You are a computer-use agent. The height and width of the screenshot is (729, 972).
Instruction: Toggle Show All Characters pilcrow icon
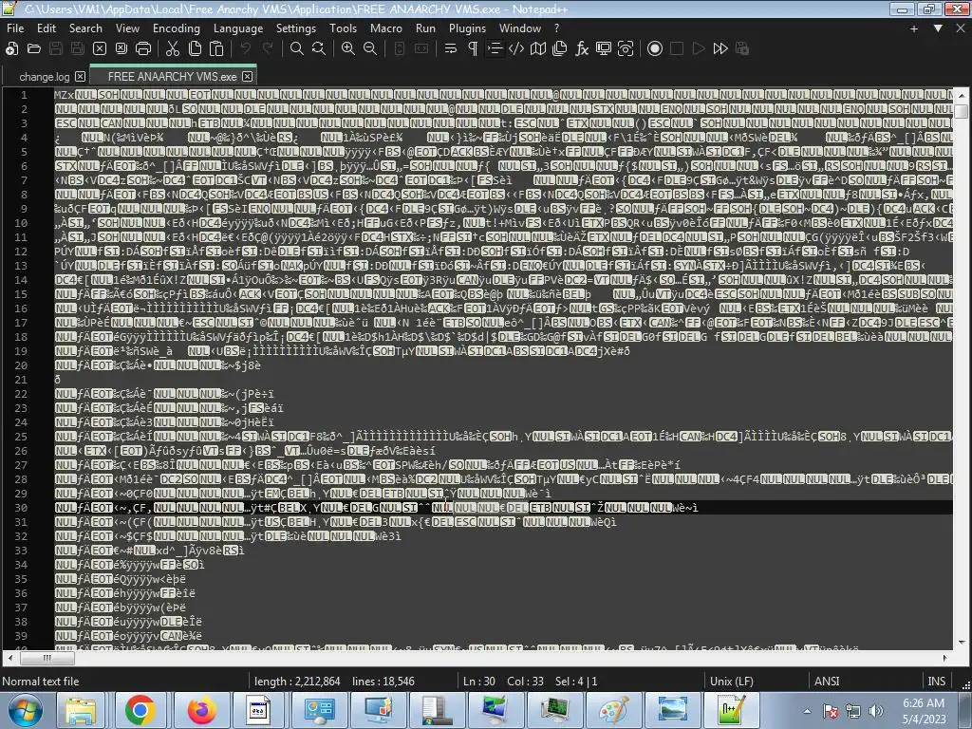pos(473,49)
